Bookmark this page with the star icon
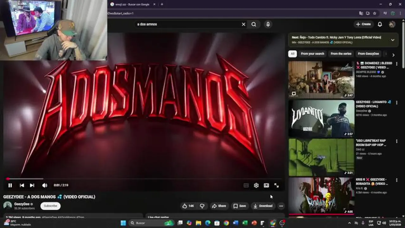 [375, 14]
